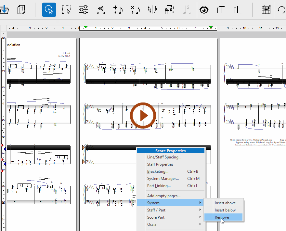This screenshot has width=286, height=231.
Task: Select the IL lyrics tool
Action: [x=238, y=10]
